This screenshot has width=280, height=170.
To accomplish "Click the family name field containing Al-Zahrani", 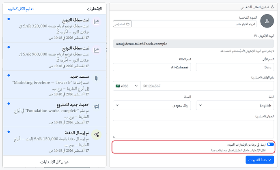I will pyautogui.click(x=152, y=67).
